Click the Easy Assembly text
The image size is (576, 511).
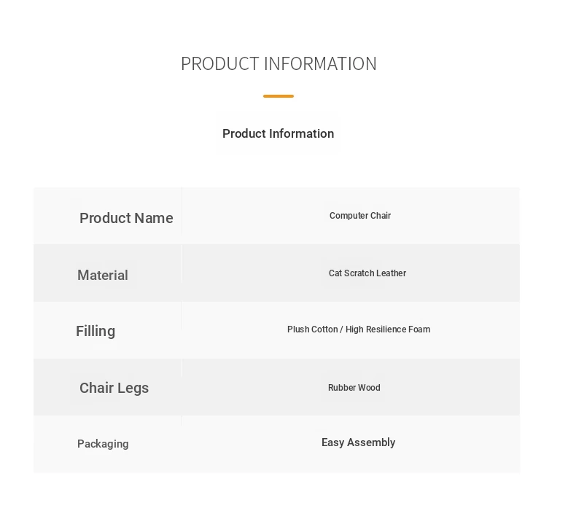point(358,442)
